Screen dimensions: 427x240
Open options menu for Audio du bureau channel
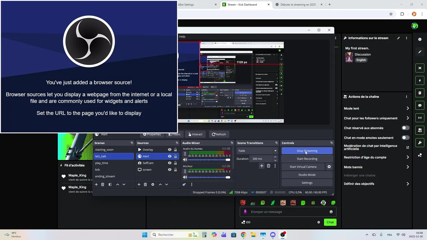click(185, 154)
